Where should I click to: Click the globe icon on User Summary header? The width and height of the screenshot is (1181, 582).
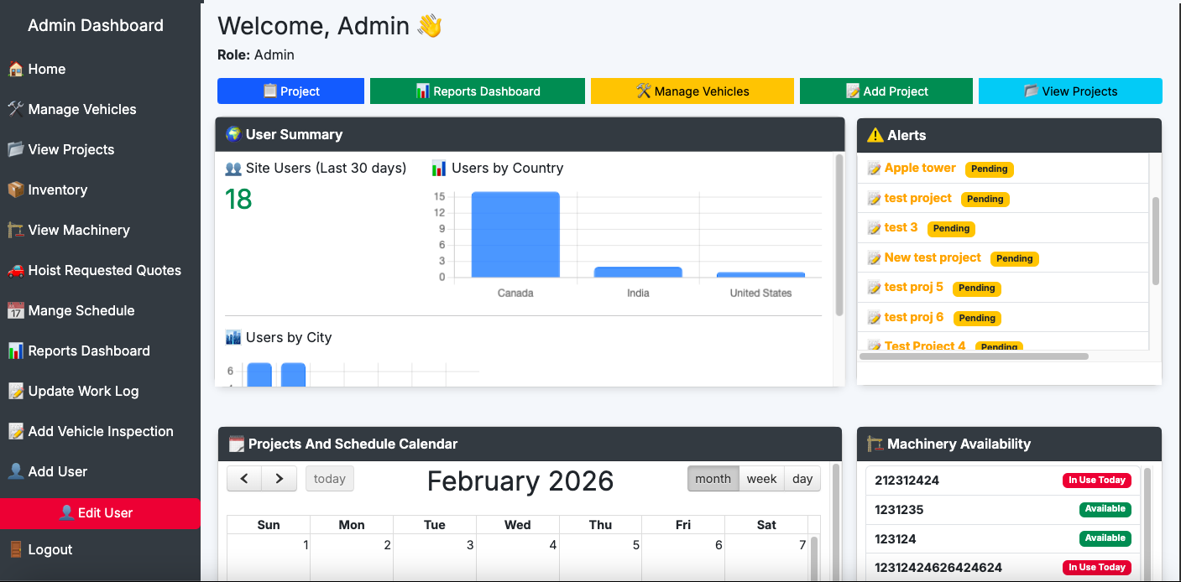click(233, 134)
